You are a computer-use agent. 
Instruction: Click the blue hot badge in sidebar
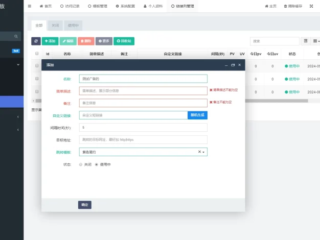coord(16,51)
